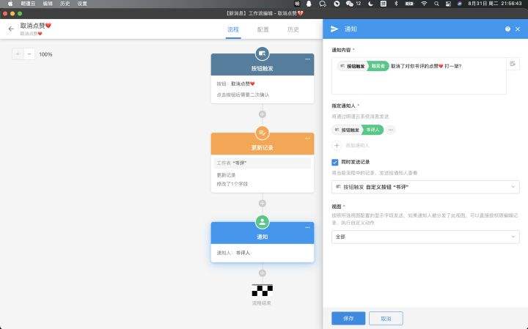
Task: Click the checkered 流程结束 flag
Action: pyautogui.click(x=263, y=290)
